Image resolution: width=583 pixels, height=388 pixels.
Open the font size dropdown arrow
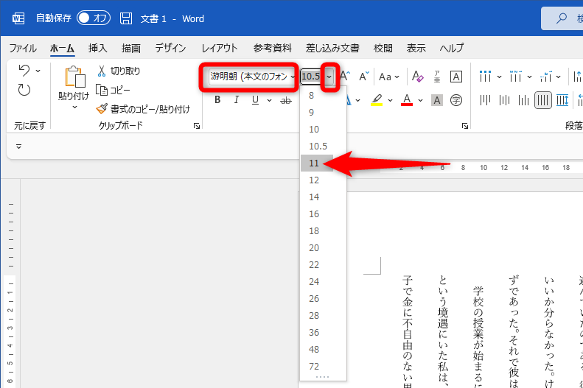click(329, 77)
